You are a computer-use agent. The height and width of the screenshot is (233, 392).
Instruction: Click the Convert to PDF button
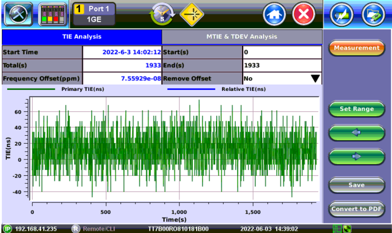357,209
